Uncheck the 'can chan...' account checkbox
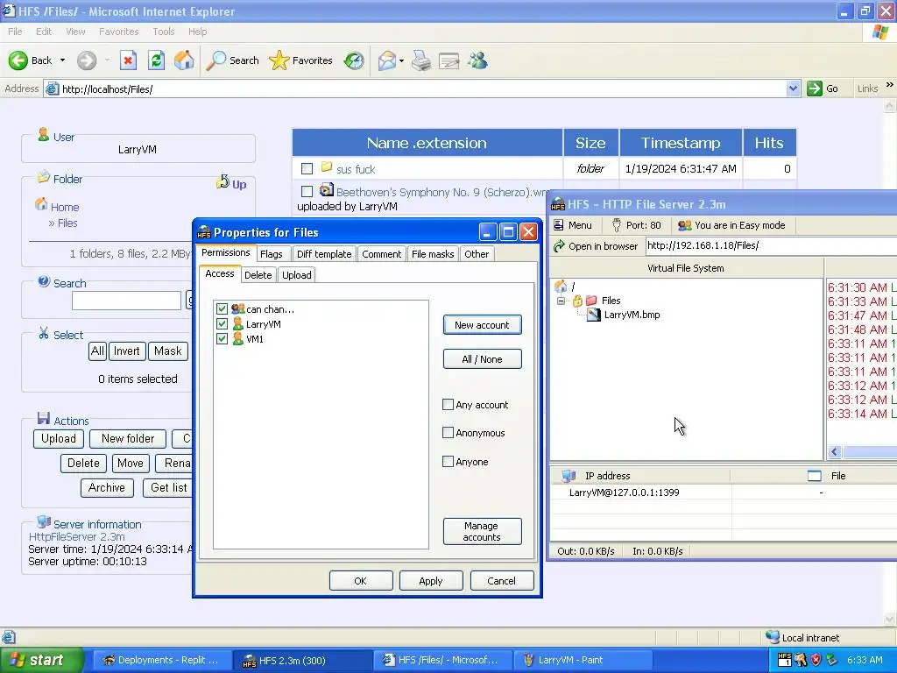The image size is (897, 673). pos(222,309)
